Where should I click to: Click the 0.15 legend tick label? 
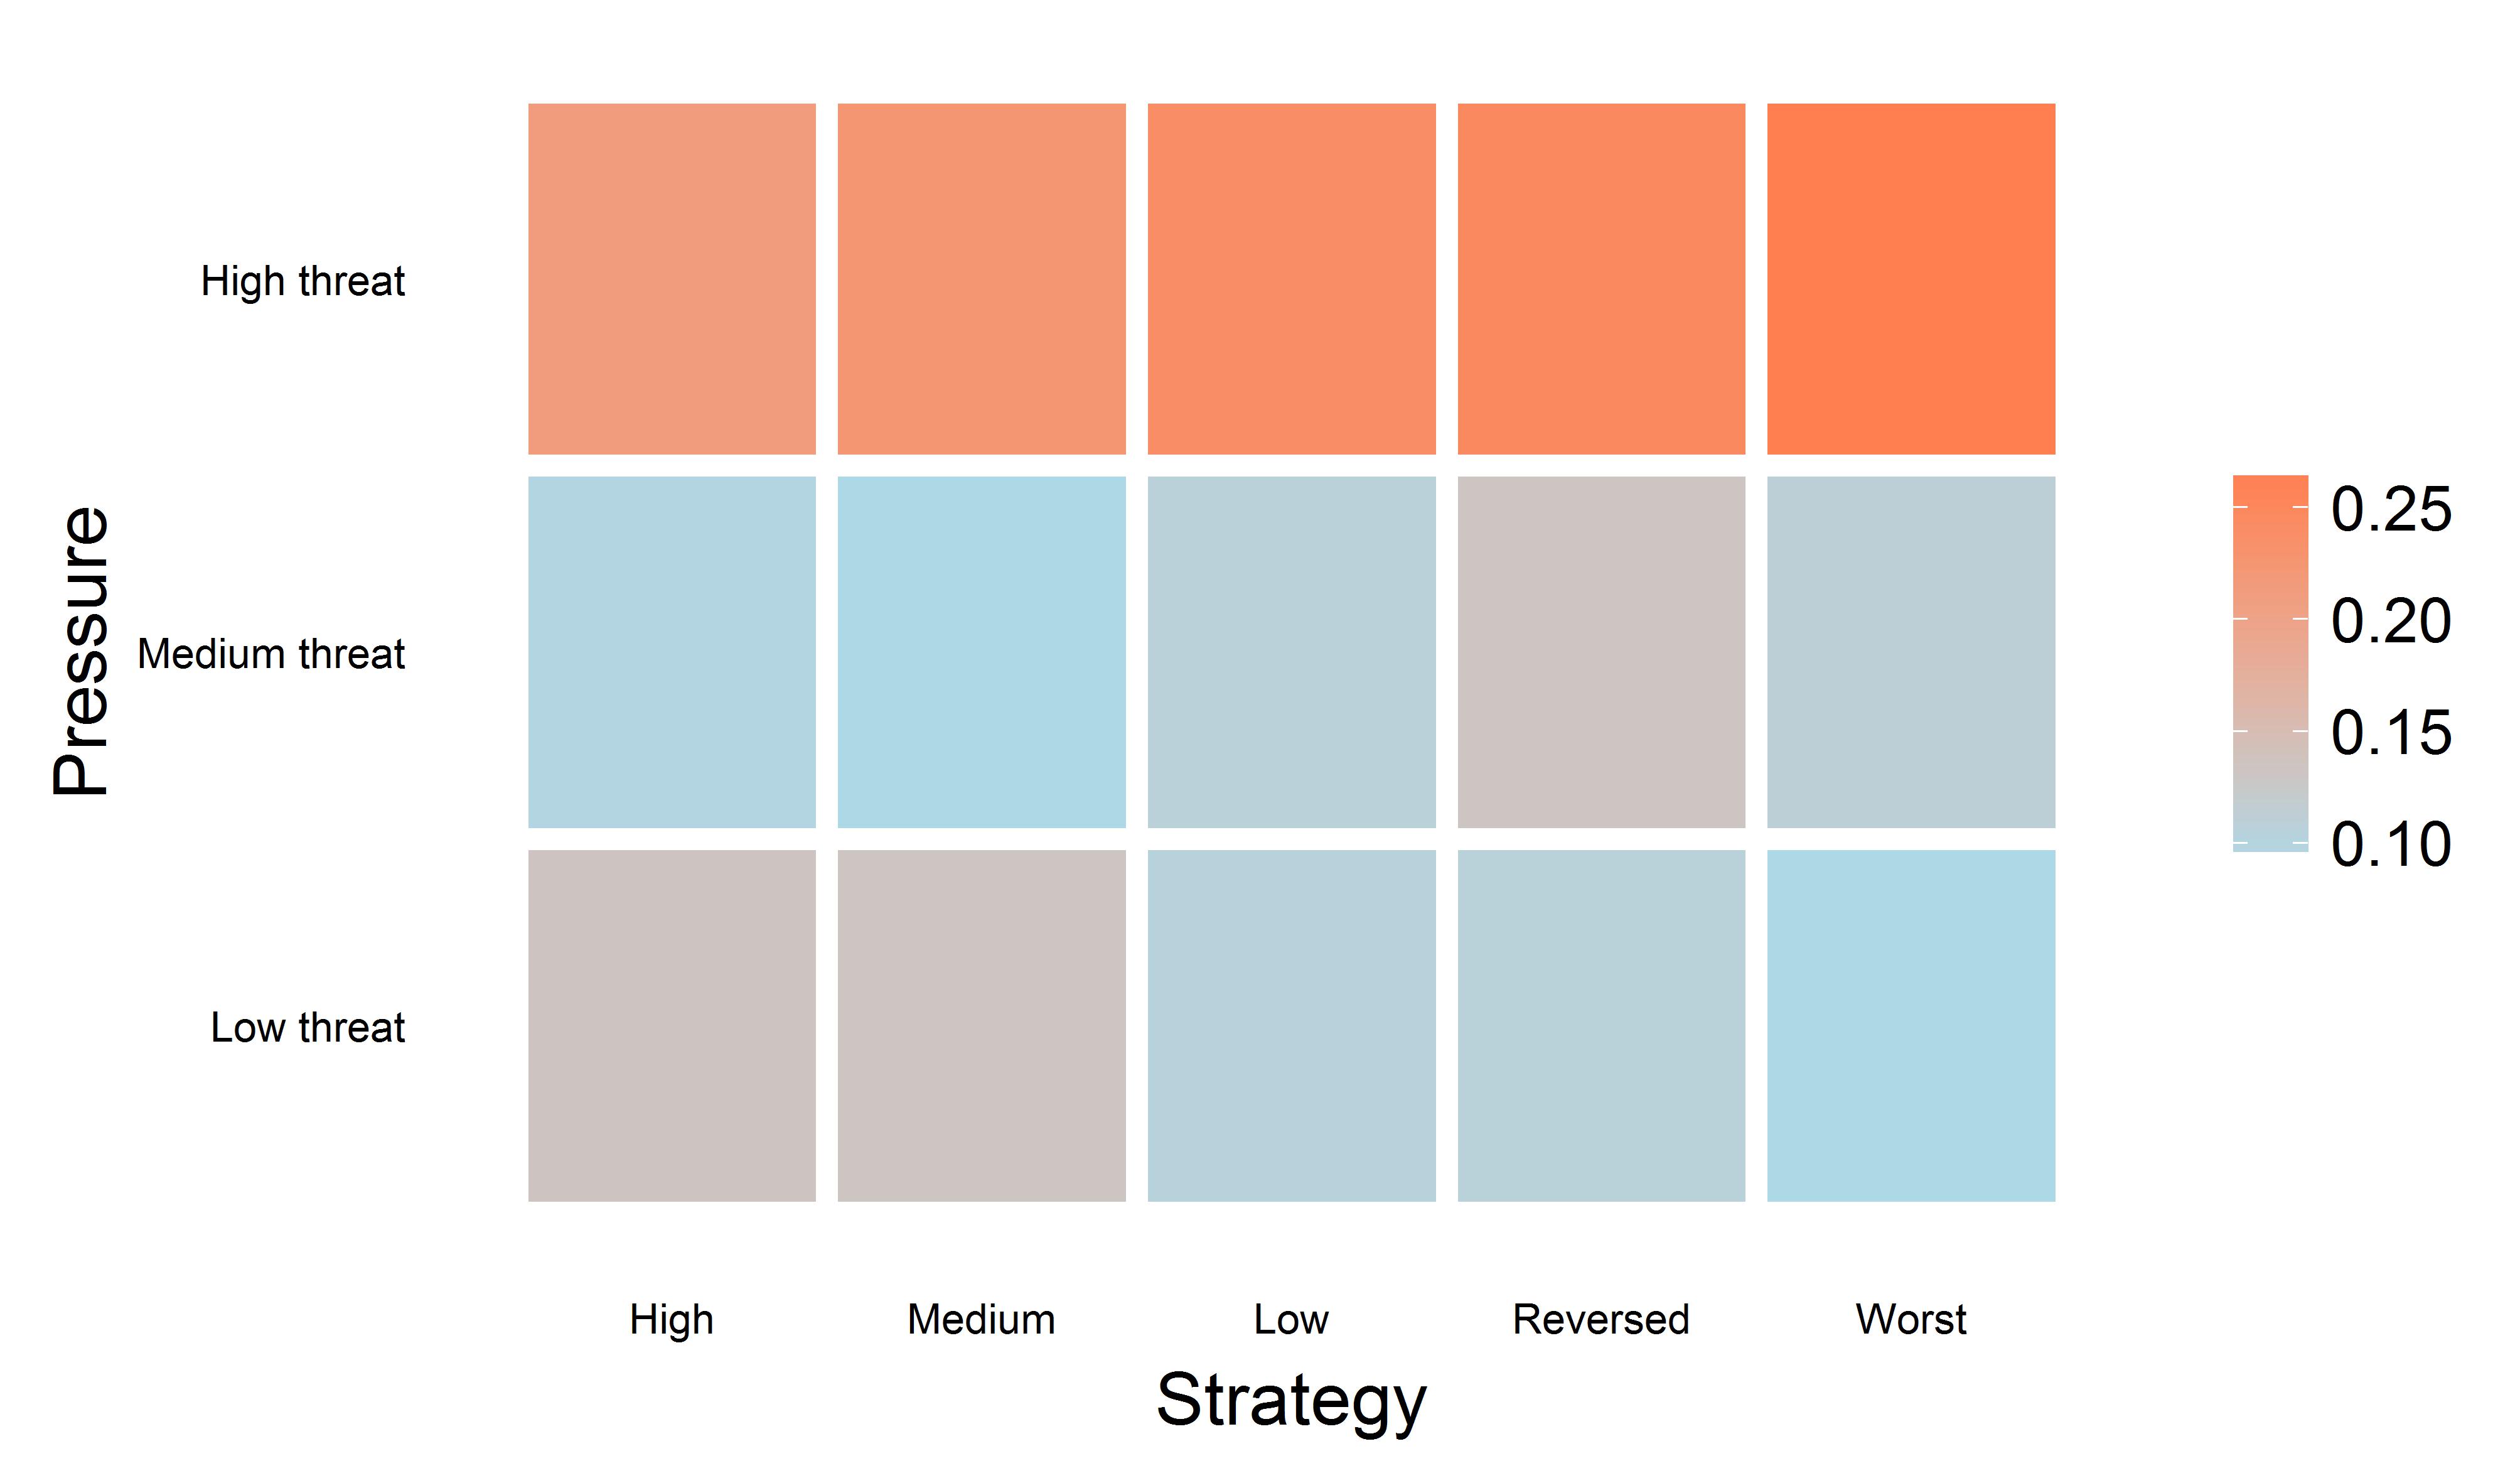(2391, 732)
